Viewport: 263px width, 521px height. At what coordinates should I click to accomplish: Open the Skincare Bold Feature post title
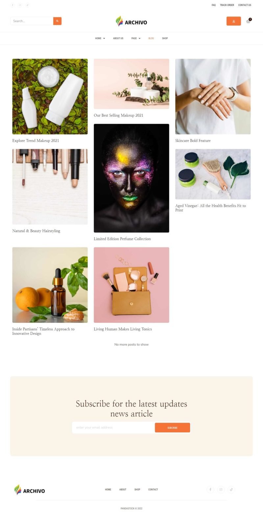tap(193, 140)
